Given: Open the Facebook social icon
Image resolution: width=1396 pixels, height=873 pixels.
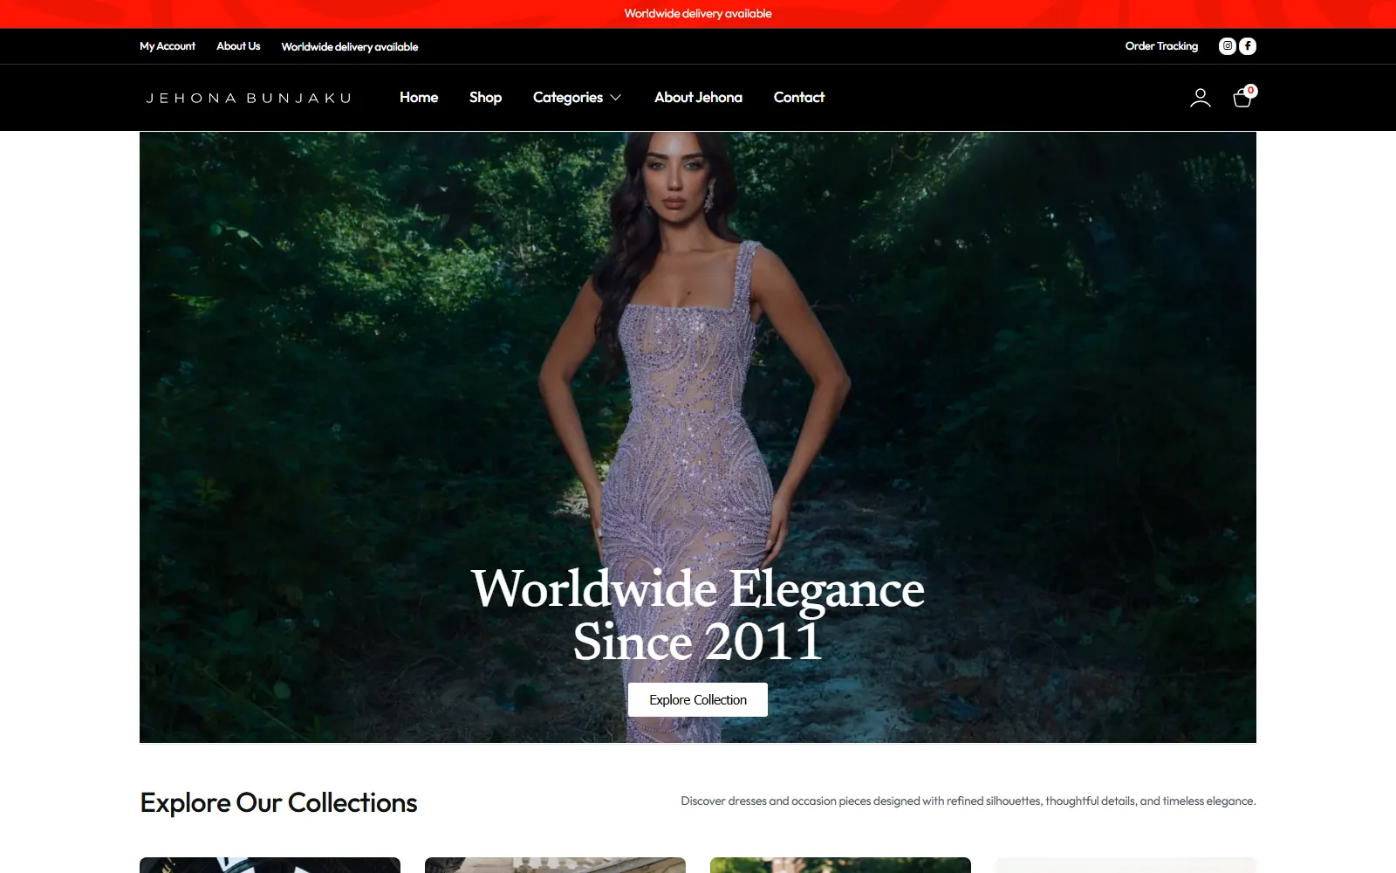Looking at the screenshot, I should point(1248,46).
